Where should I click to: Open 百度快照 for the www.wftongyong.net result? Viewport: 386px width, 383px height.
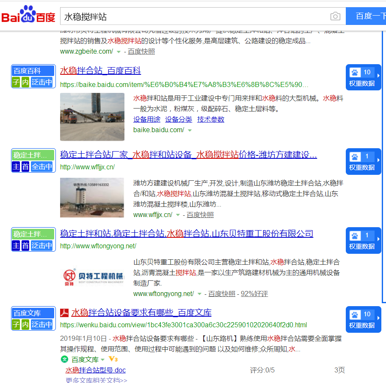[222, 294]
